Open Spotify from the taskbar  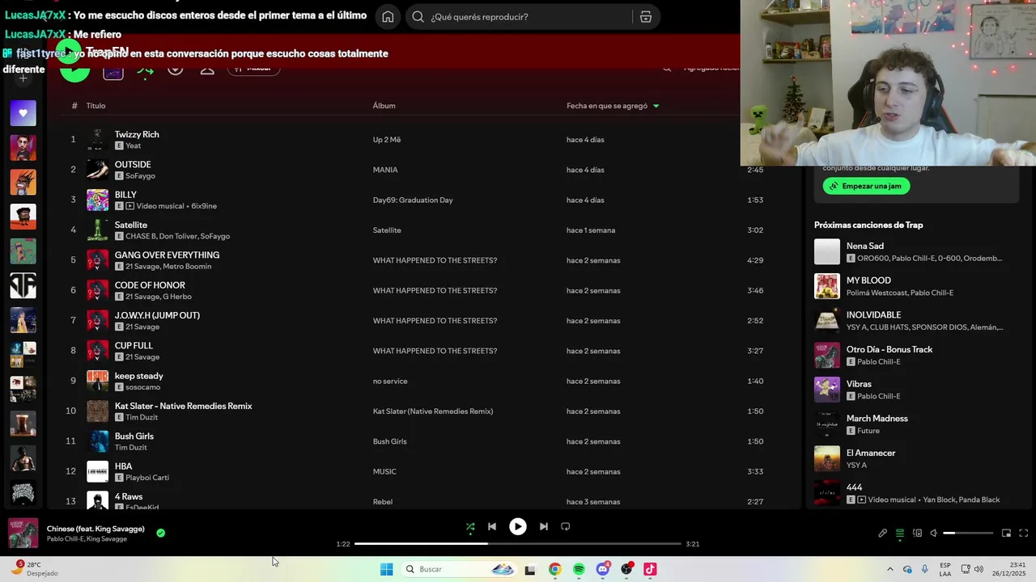coord(579,569)
